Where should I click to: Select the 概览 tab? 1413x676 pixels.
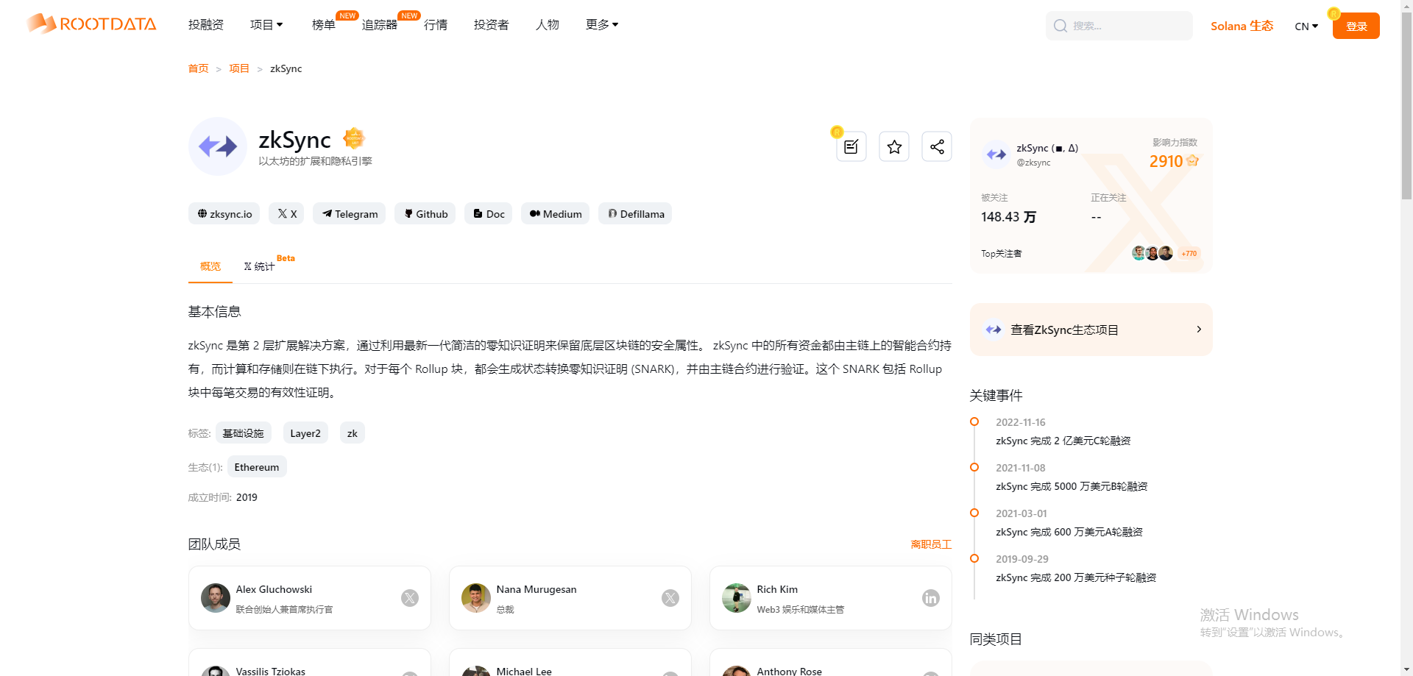coord(210,266)
